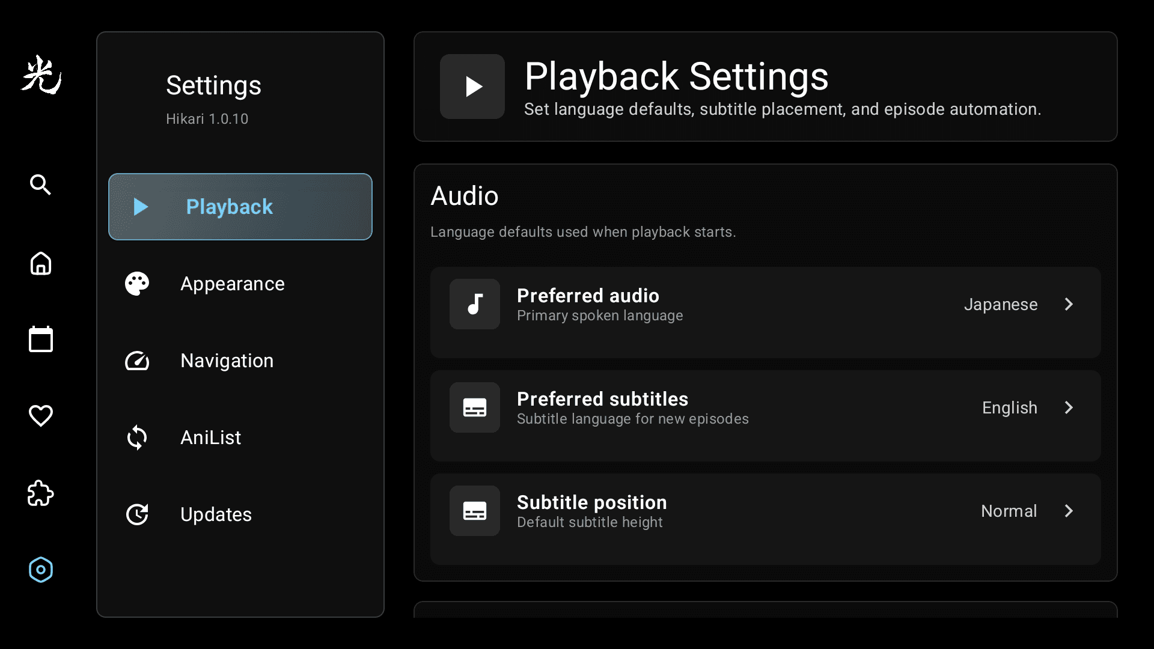Change the Japanese preferred audio value

pos(1001,305)
